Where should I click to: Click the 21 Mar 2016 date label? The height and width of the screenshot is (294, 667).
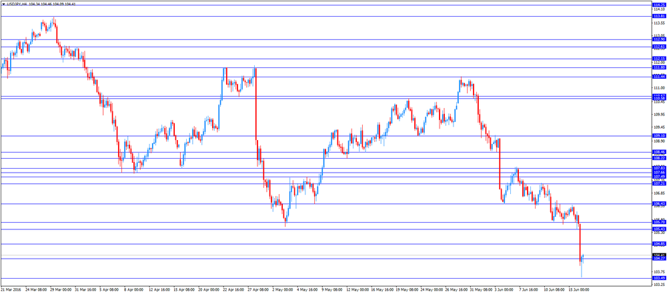pyautogui.click(x=10, y=290)
